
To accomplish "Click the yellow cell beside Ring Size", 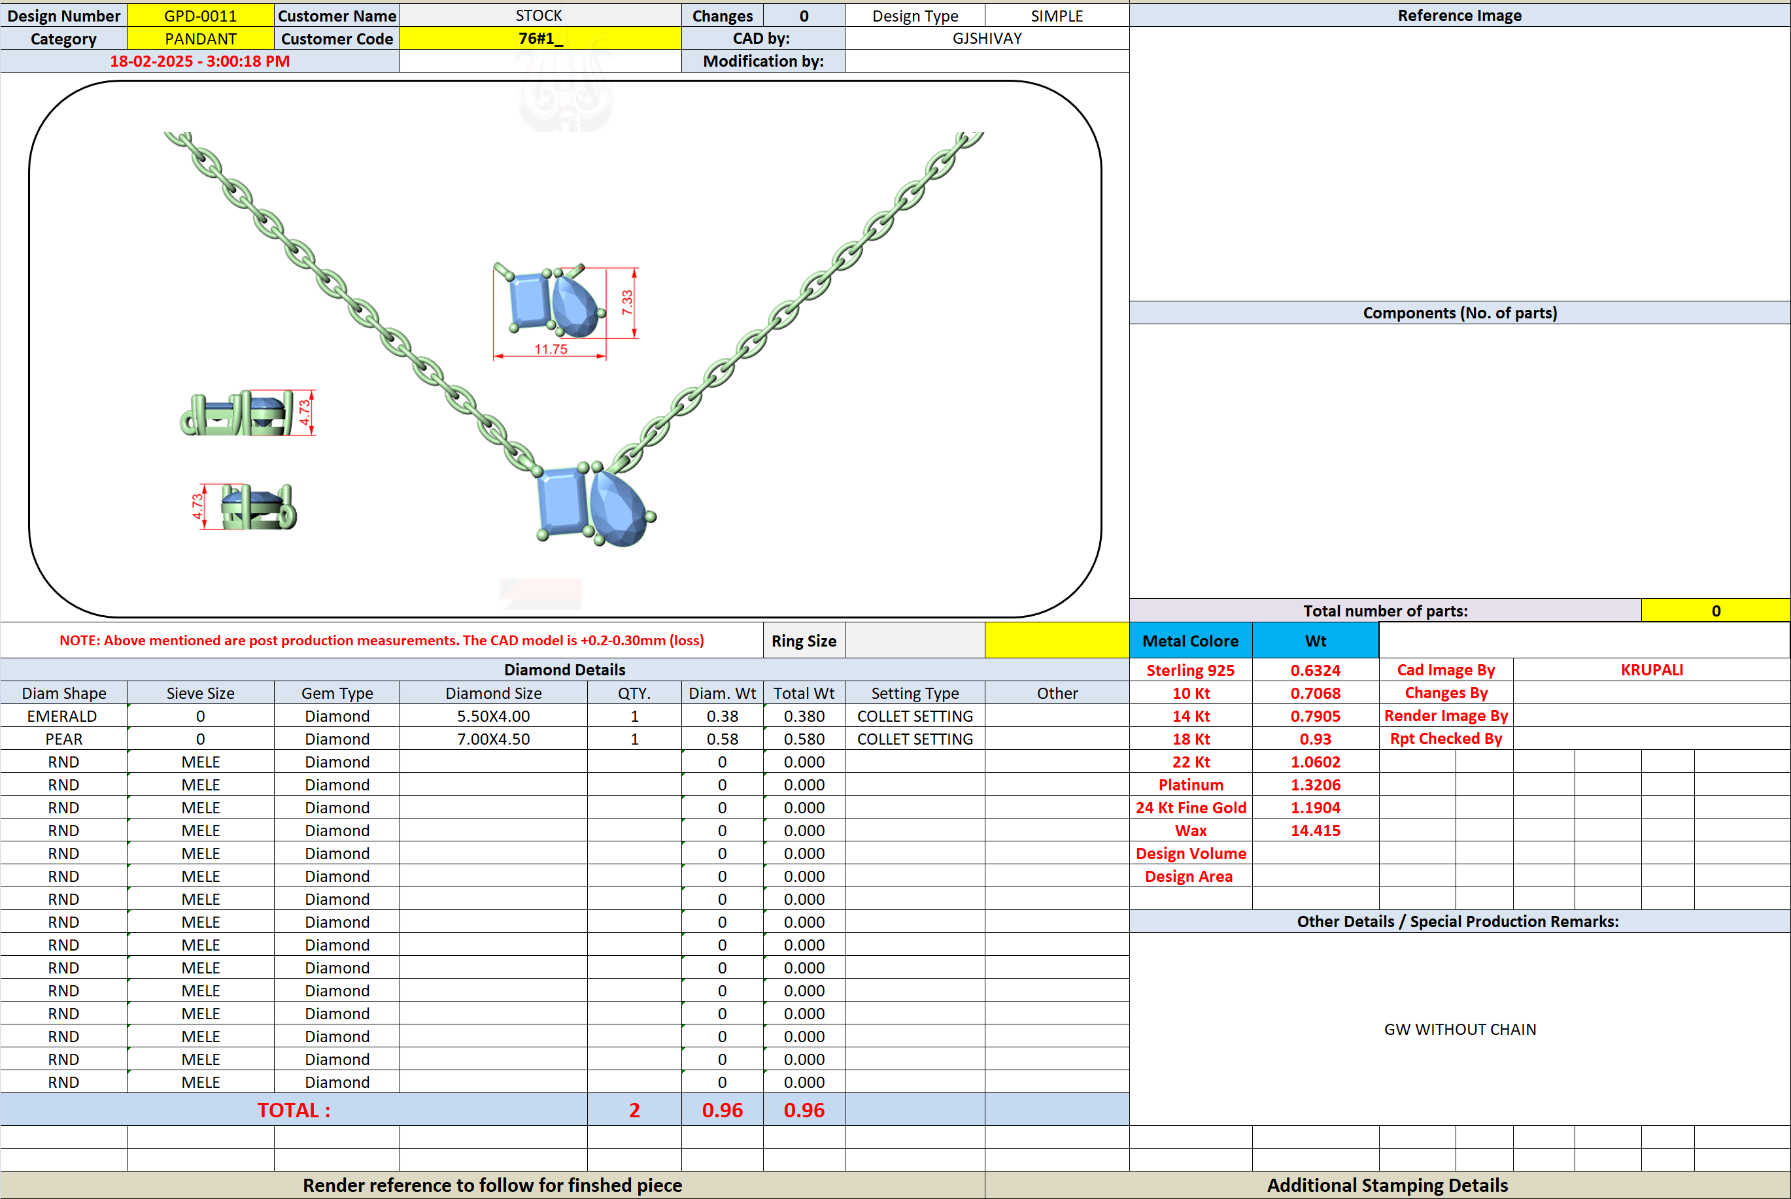I will [1057, 641].
